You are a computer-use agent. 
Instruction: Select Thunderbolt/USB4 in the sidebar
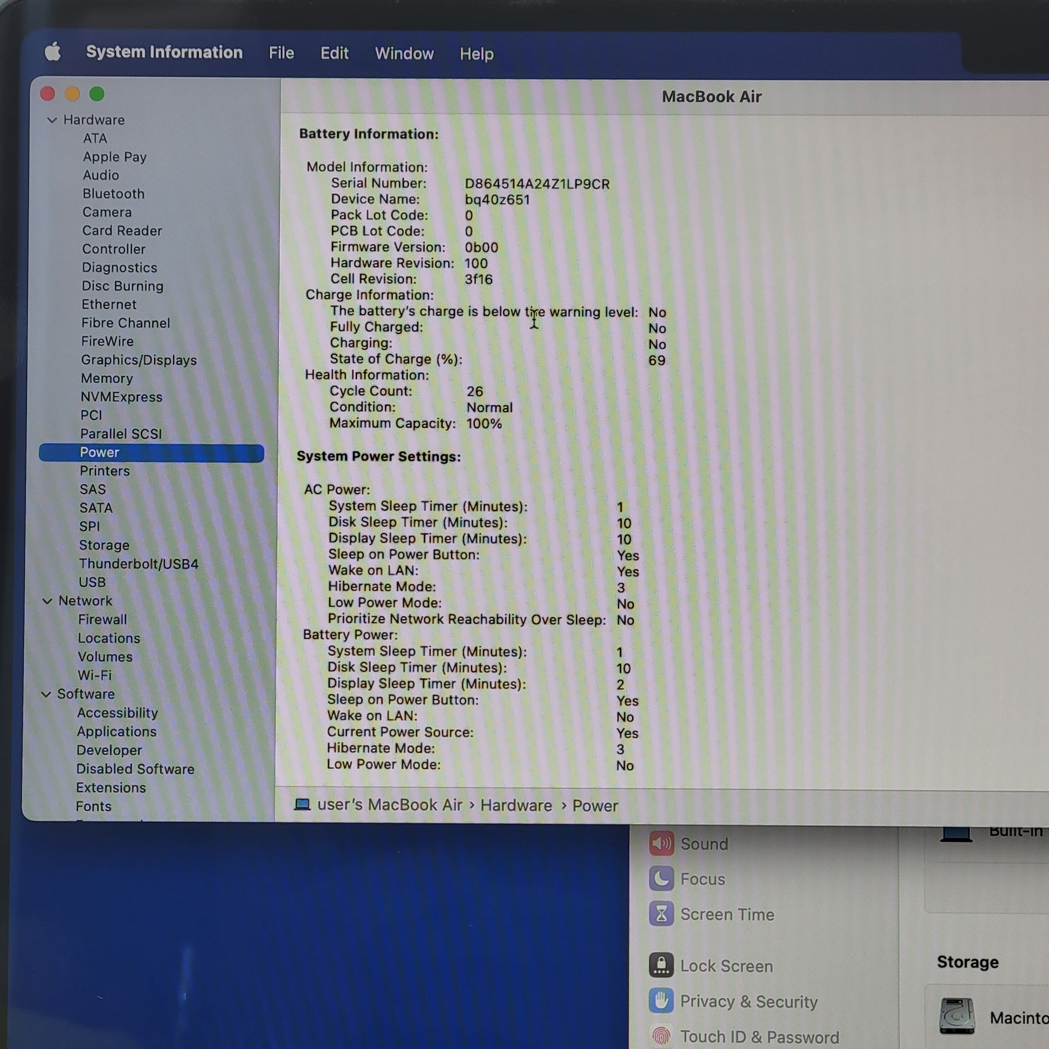(139, 564)
